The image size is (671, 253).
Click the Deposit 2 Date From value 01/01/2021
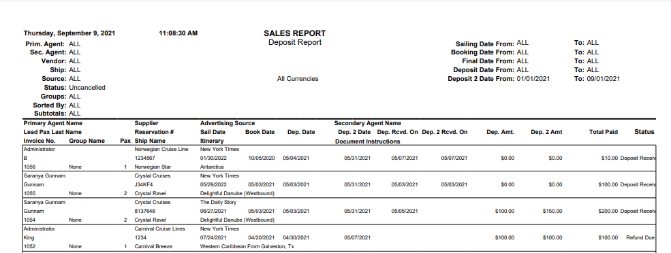pos(533,79)
